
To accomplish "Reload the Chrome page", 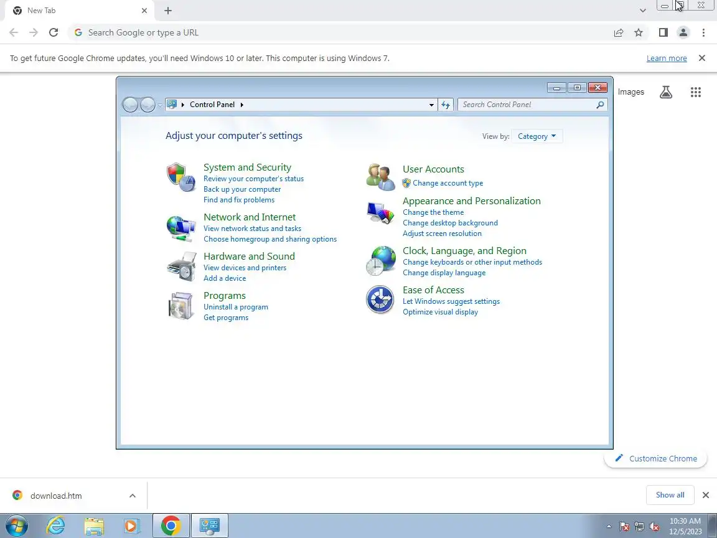I will (54, 32).
